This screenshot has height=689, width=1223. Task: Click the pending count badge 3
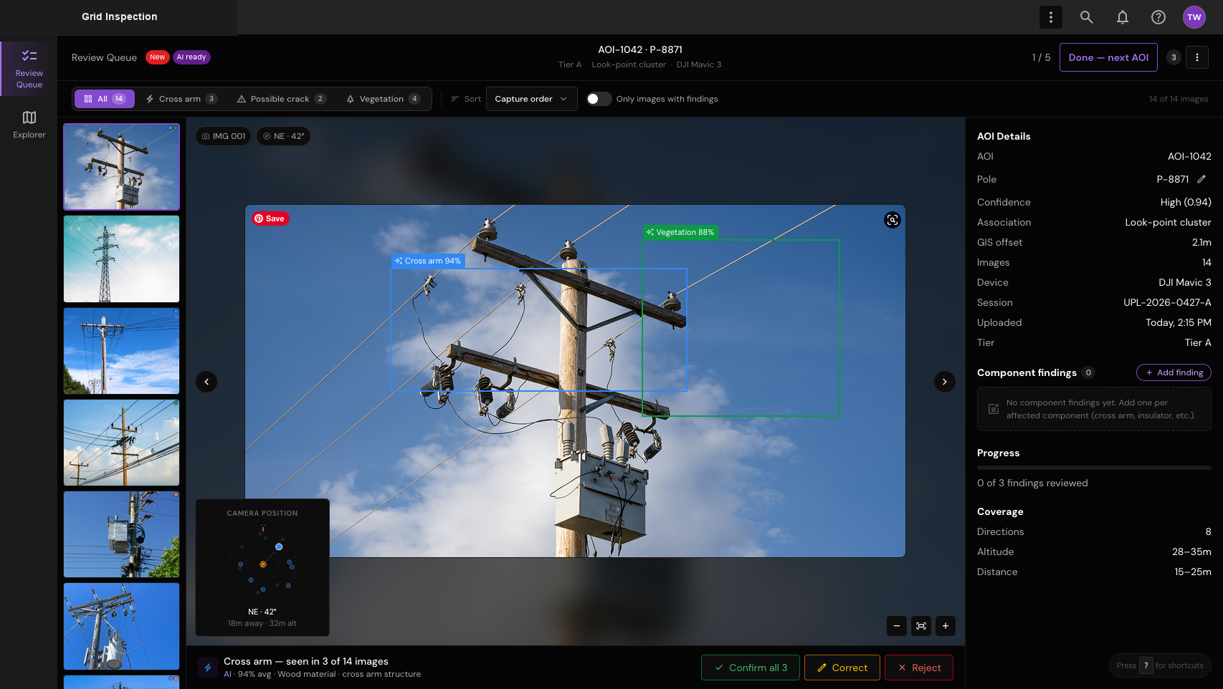(x=1174, y=57)
